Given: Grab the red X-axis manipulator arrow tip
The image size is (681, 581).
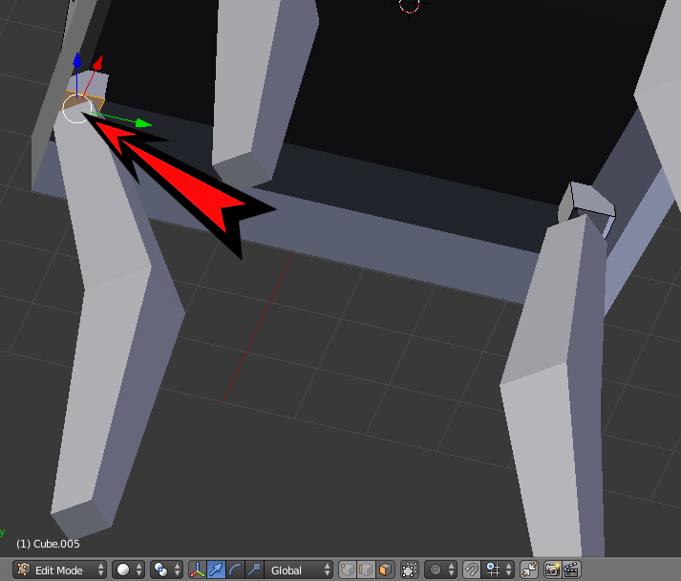Looking at the screenshot, I should (98, 62).
